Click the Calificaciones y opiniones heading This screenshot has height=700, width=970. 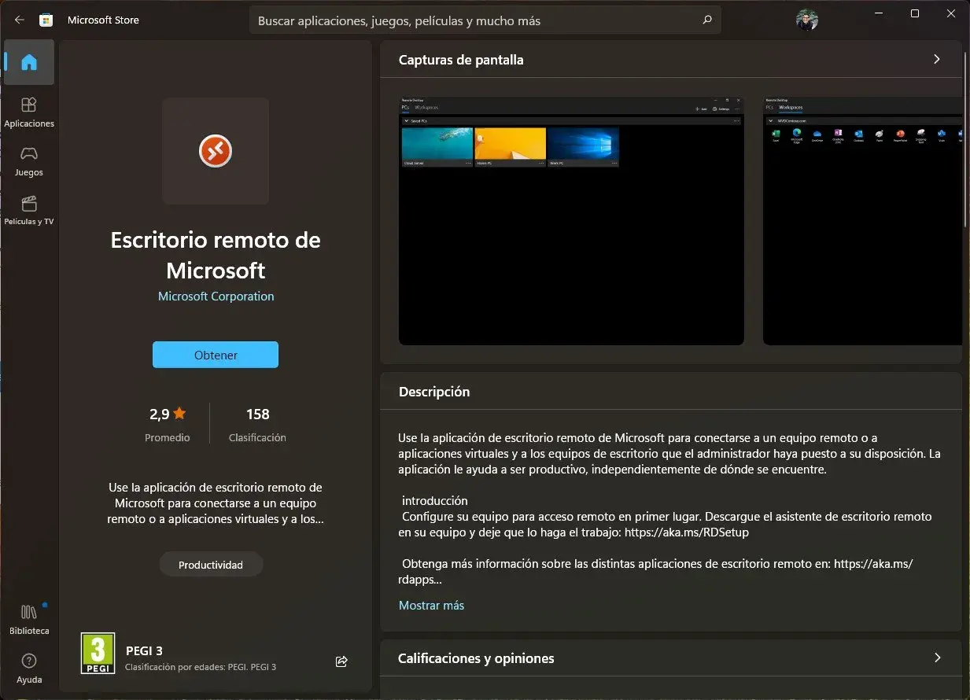[476, 658]
